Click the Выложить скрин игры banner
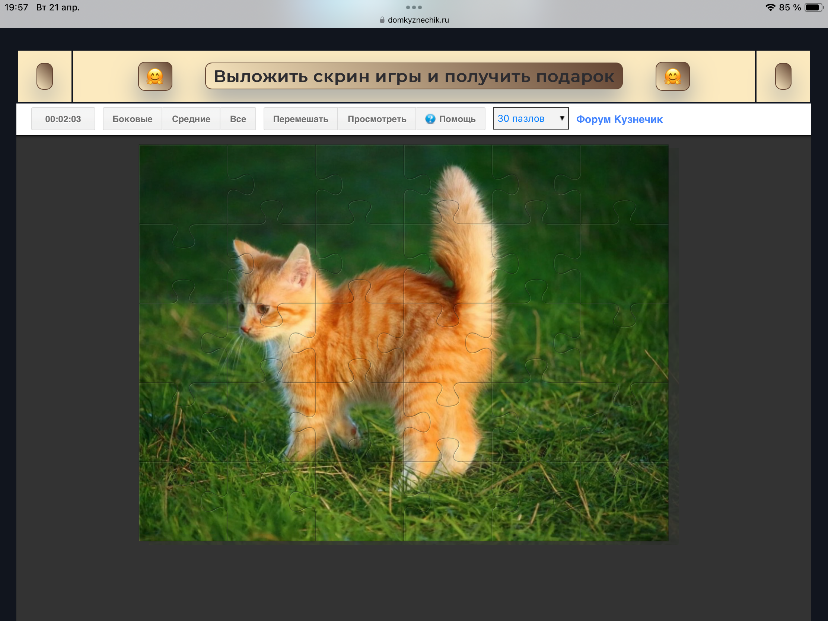The image size is (828, 621). (414, 76)
